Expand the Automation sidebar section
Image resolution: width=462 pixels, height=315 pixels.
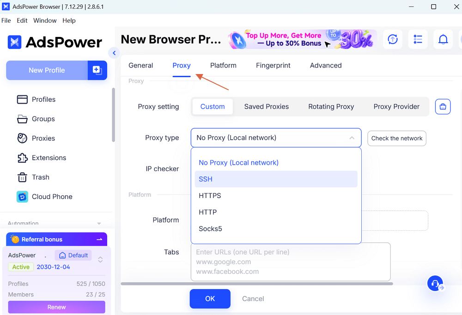click(x=99, y=223)
